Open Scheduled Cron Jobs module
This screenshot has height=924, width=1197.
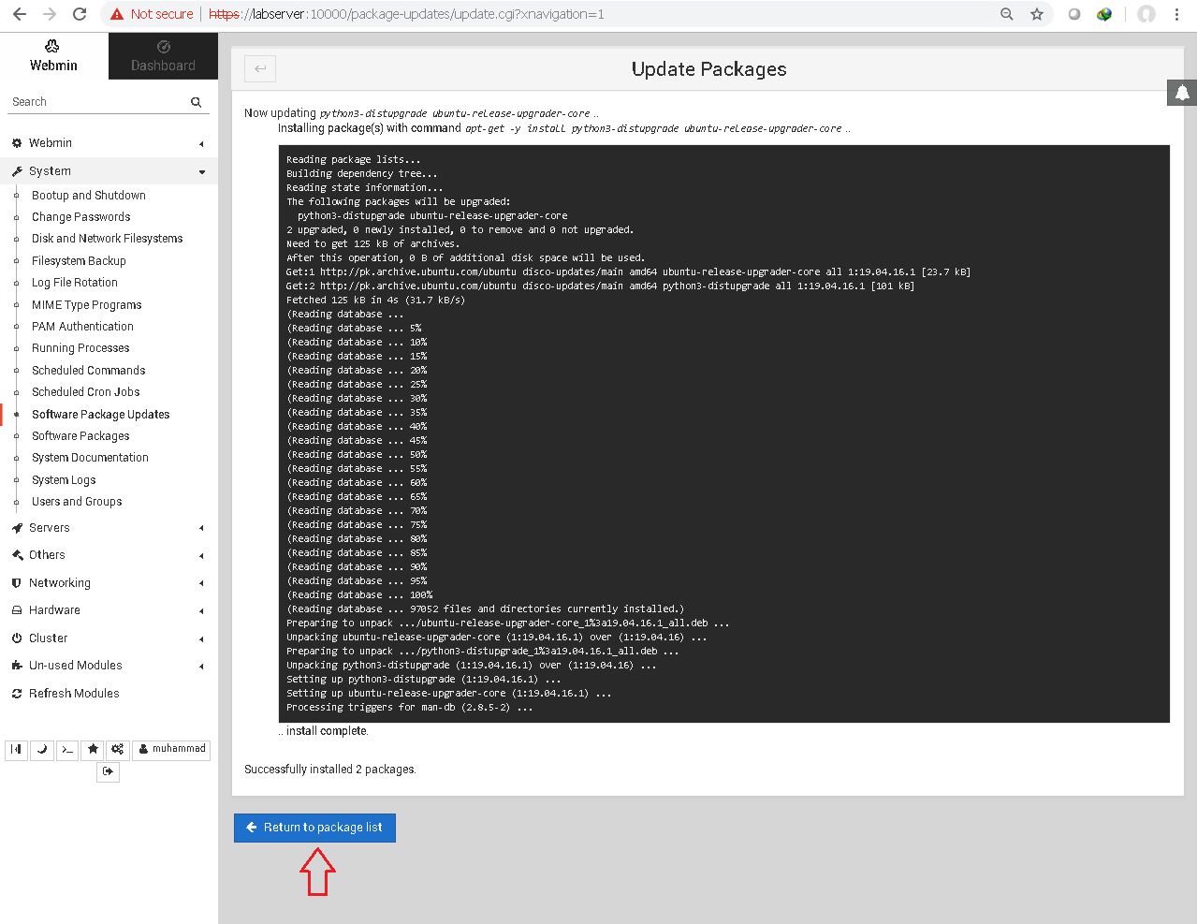coord(86,392)
